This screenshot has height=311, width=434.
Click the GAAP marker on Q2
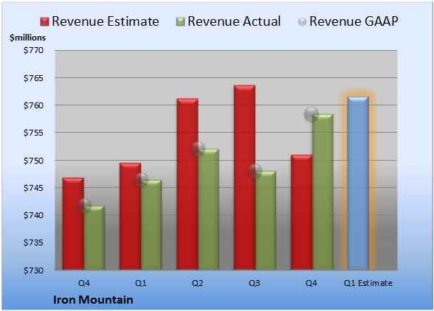pyautogui.click(x=198, y=149)
